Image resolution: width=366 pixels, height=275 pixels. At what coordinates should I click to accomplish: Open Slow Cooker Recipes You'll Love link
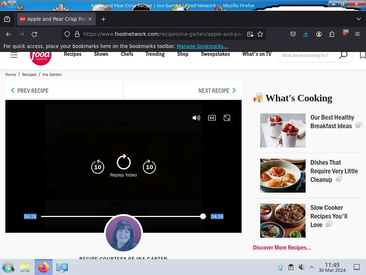(329, 216)
